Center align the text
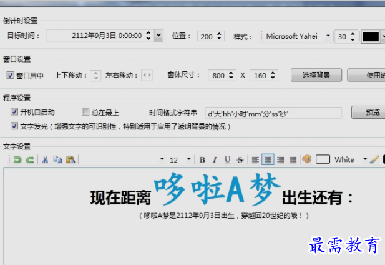The width and height of the screenshot is (385, 265). click(x=268, y=160)
